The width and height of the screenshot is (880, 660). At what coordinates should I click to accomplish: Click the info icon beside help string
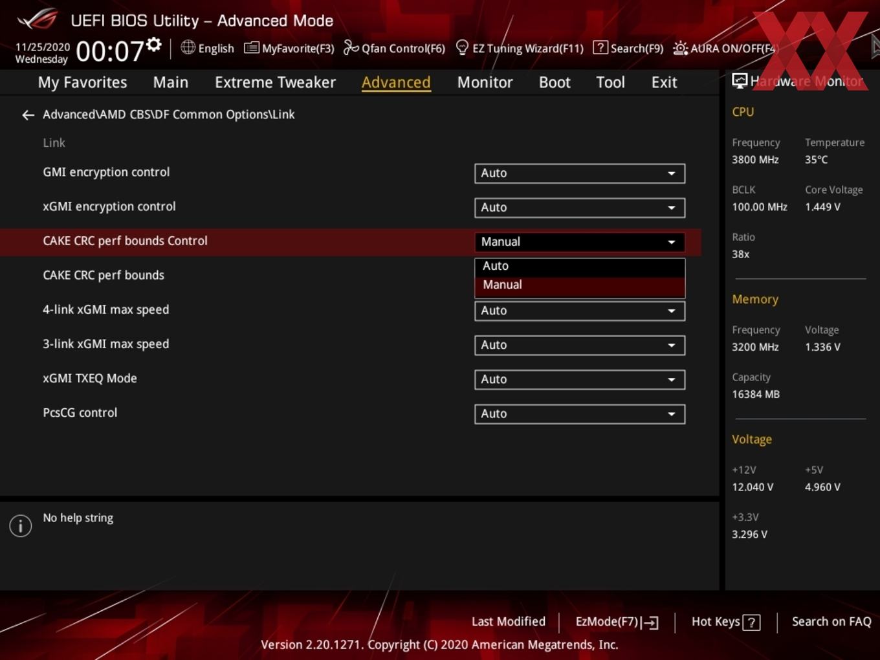(x=21, y=526)
